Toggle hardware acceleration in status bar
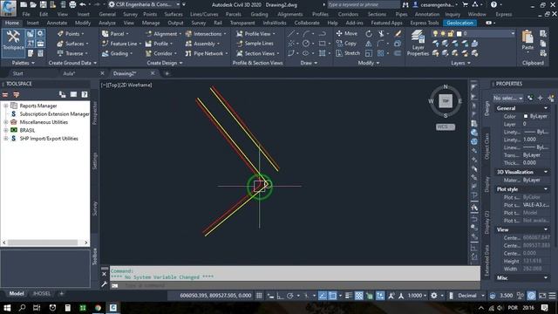Screen dimensions: 558x314 tap(531, 296)
